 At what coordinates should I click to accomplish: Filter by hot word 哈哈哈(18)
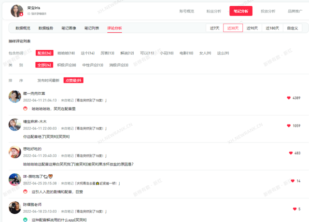(66, 53)
